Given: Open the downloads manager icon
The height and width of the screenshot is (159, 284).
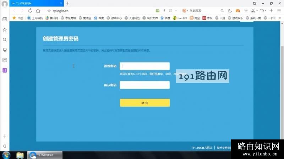Looking at the screenshot, I should click(x=246, y=11).
